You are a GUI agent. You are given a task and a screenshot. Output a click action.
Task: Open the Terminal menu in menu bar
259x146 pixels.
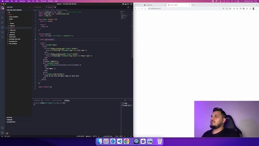click(43, 1)
